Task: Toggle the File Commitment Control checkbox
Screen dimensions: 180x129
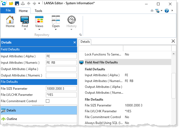Action: point(47,101)
